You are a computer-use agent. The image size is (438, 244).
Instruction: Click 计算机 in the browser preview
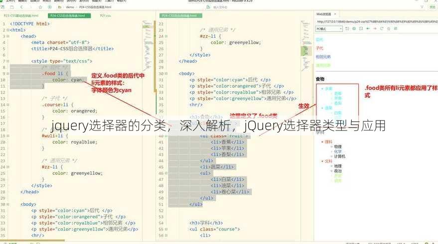coord(340,156)
